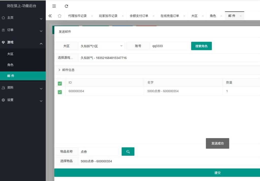260x181 pixels.
Task: Close the 邮件 tab
Action: 240,16
